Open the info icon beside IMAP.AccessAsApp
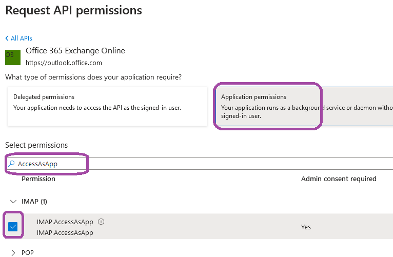Image resolution: width=393 pixels, height=257 pixels. click(101, 222)
